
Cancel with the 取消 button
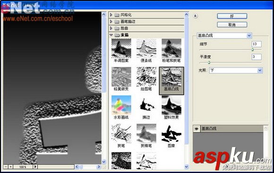pyautogui.click(x=232, y=25)
